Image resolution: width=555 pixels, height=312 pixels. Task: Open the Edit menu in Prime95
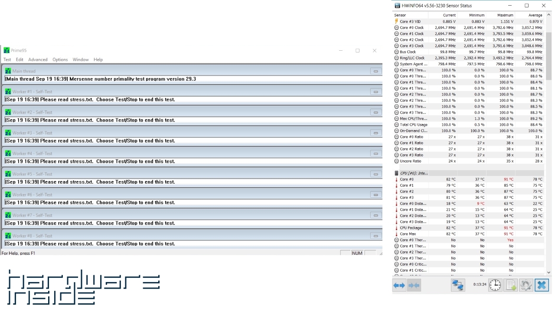20,60
